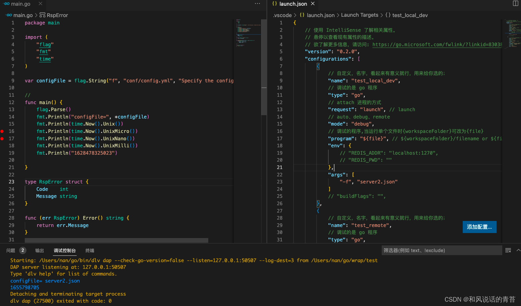Viewport: 521px width, 306px height.
Task: Click the problems count badge 2
Action: [x=22, y=250]
